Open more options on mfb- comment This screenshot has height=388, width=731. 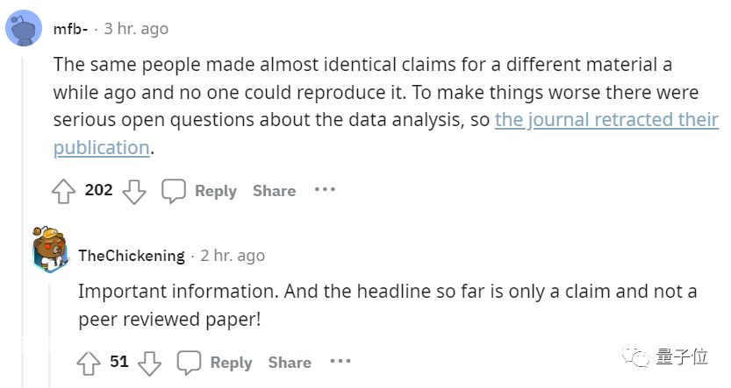click(x=325, y=189)
